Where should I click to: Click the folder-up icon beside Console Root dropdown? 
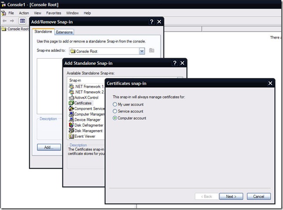pyautogui.click(x=152, y=50)
